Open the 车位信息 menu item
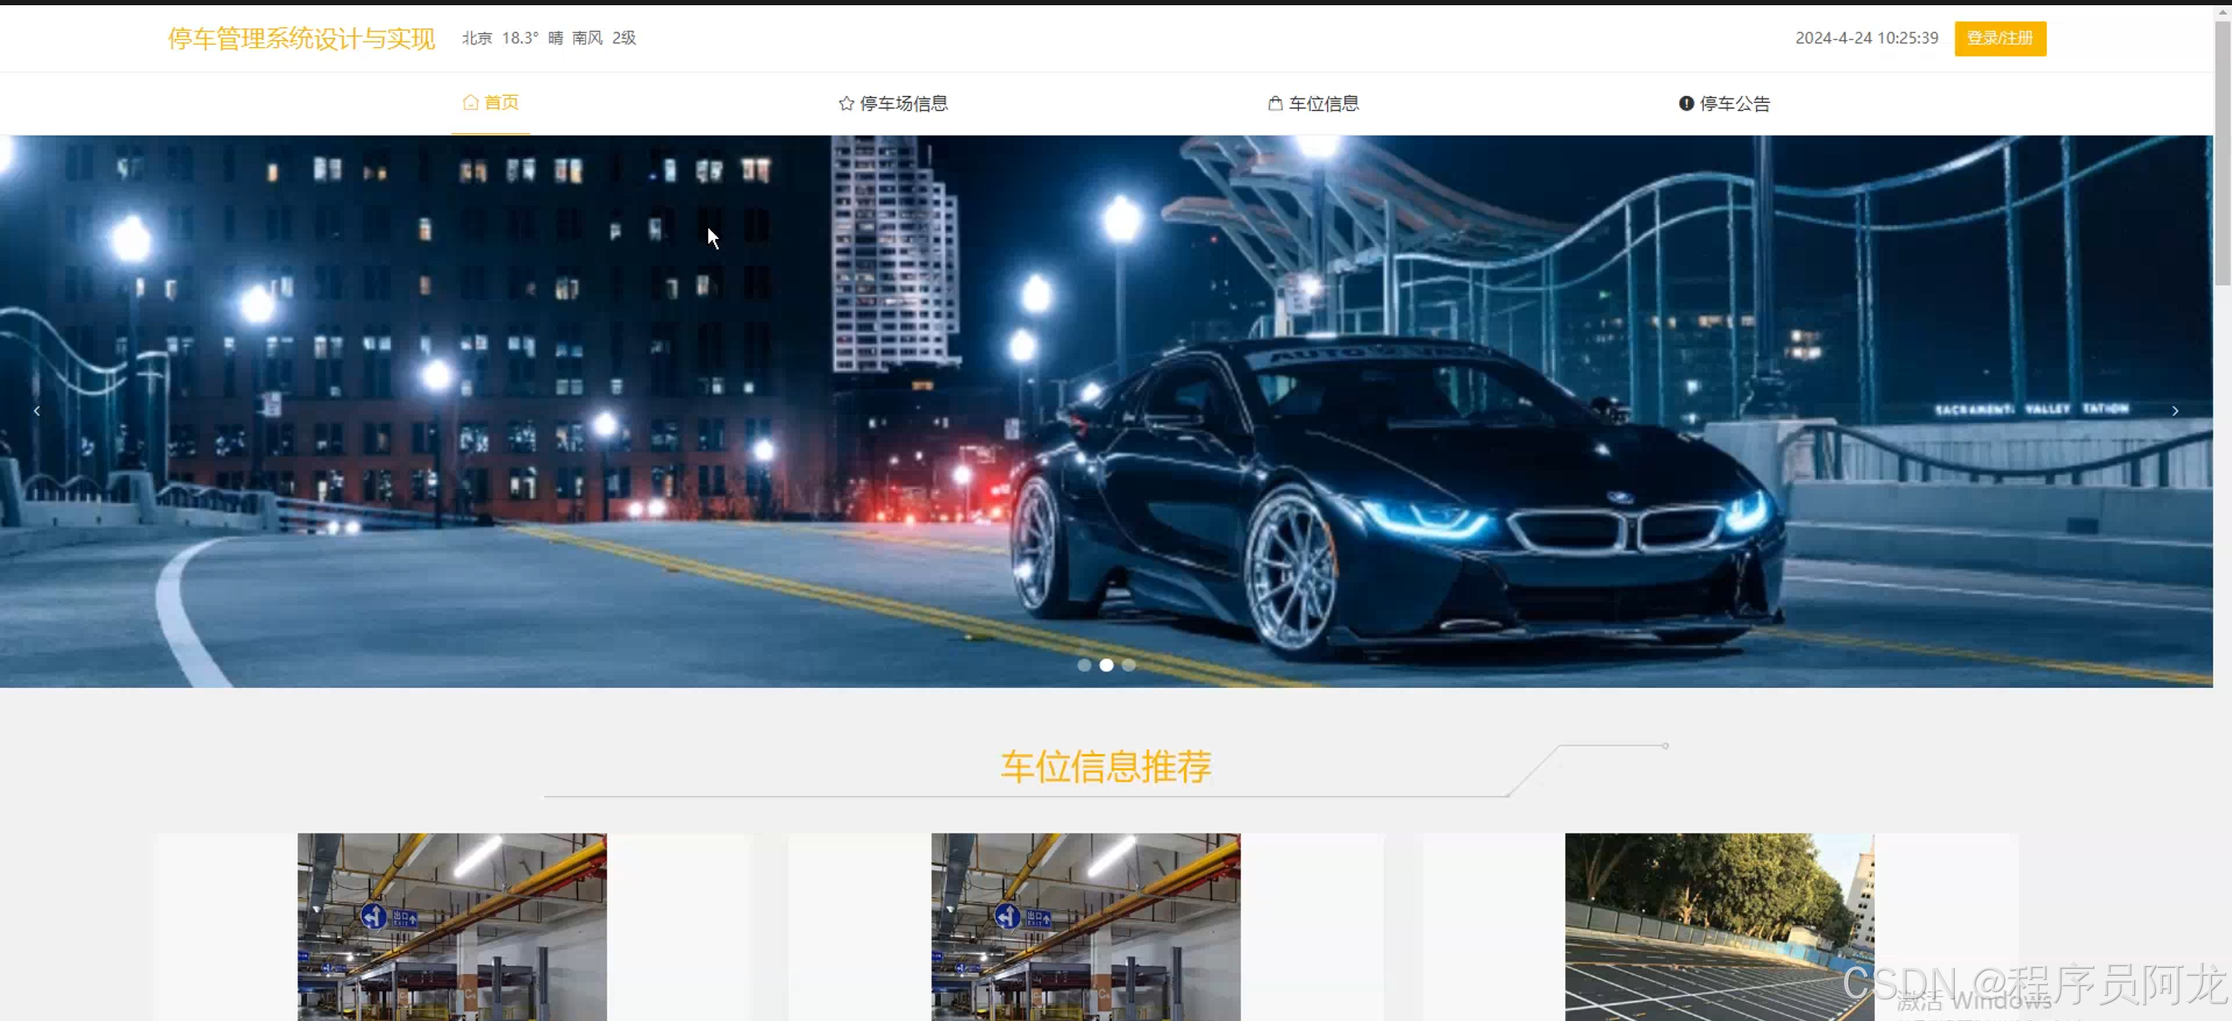The image size is (2232, 1021). (x=1324, y=104)
